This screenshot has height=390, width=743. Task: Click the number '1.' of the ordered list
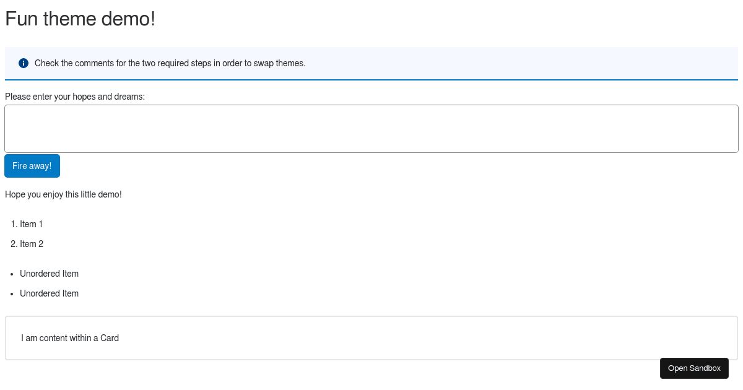[14, 224]
